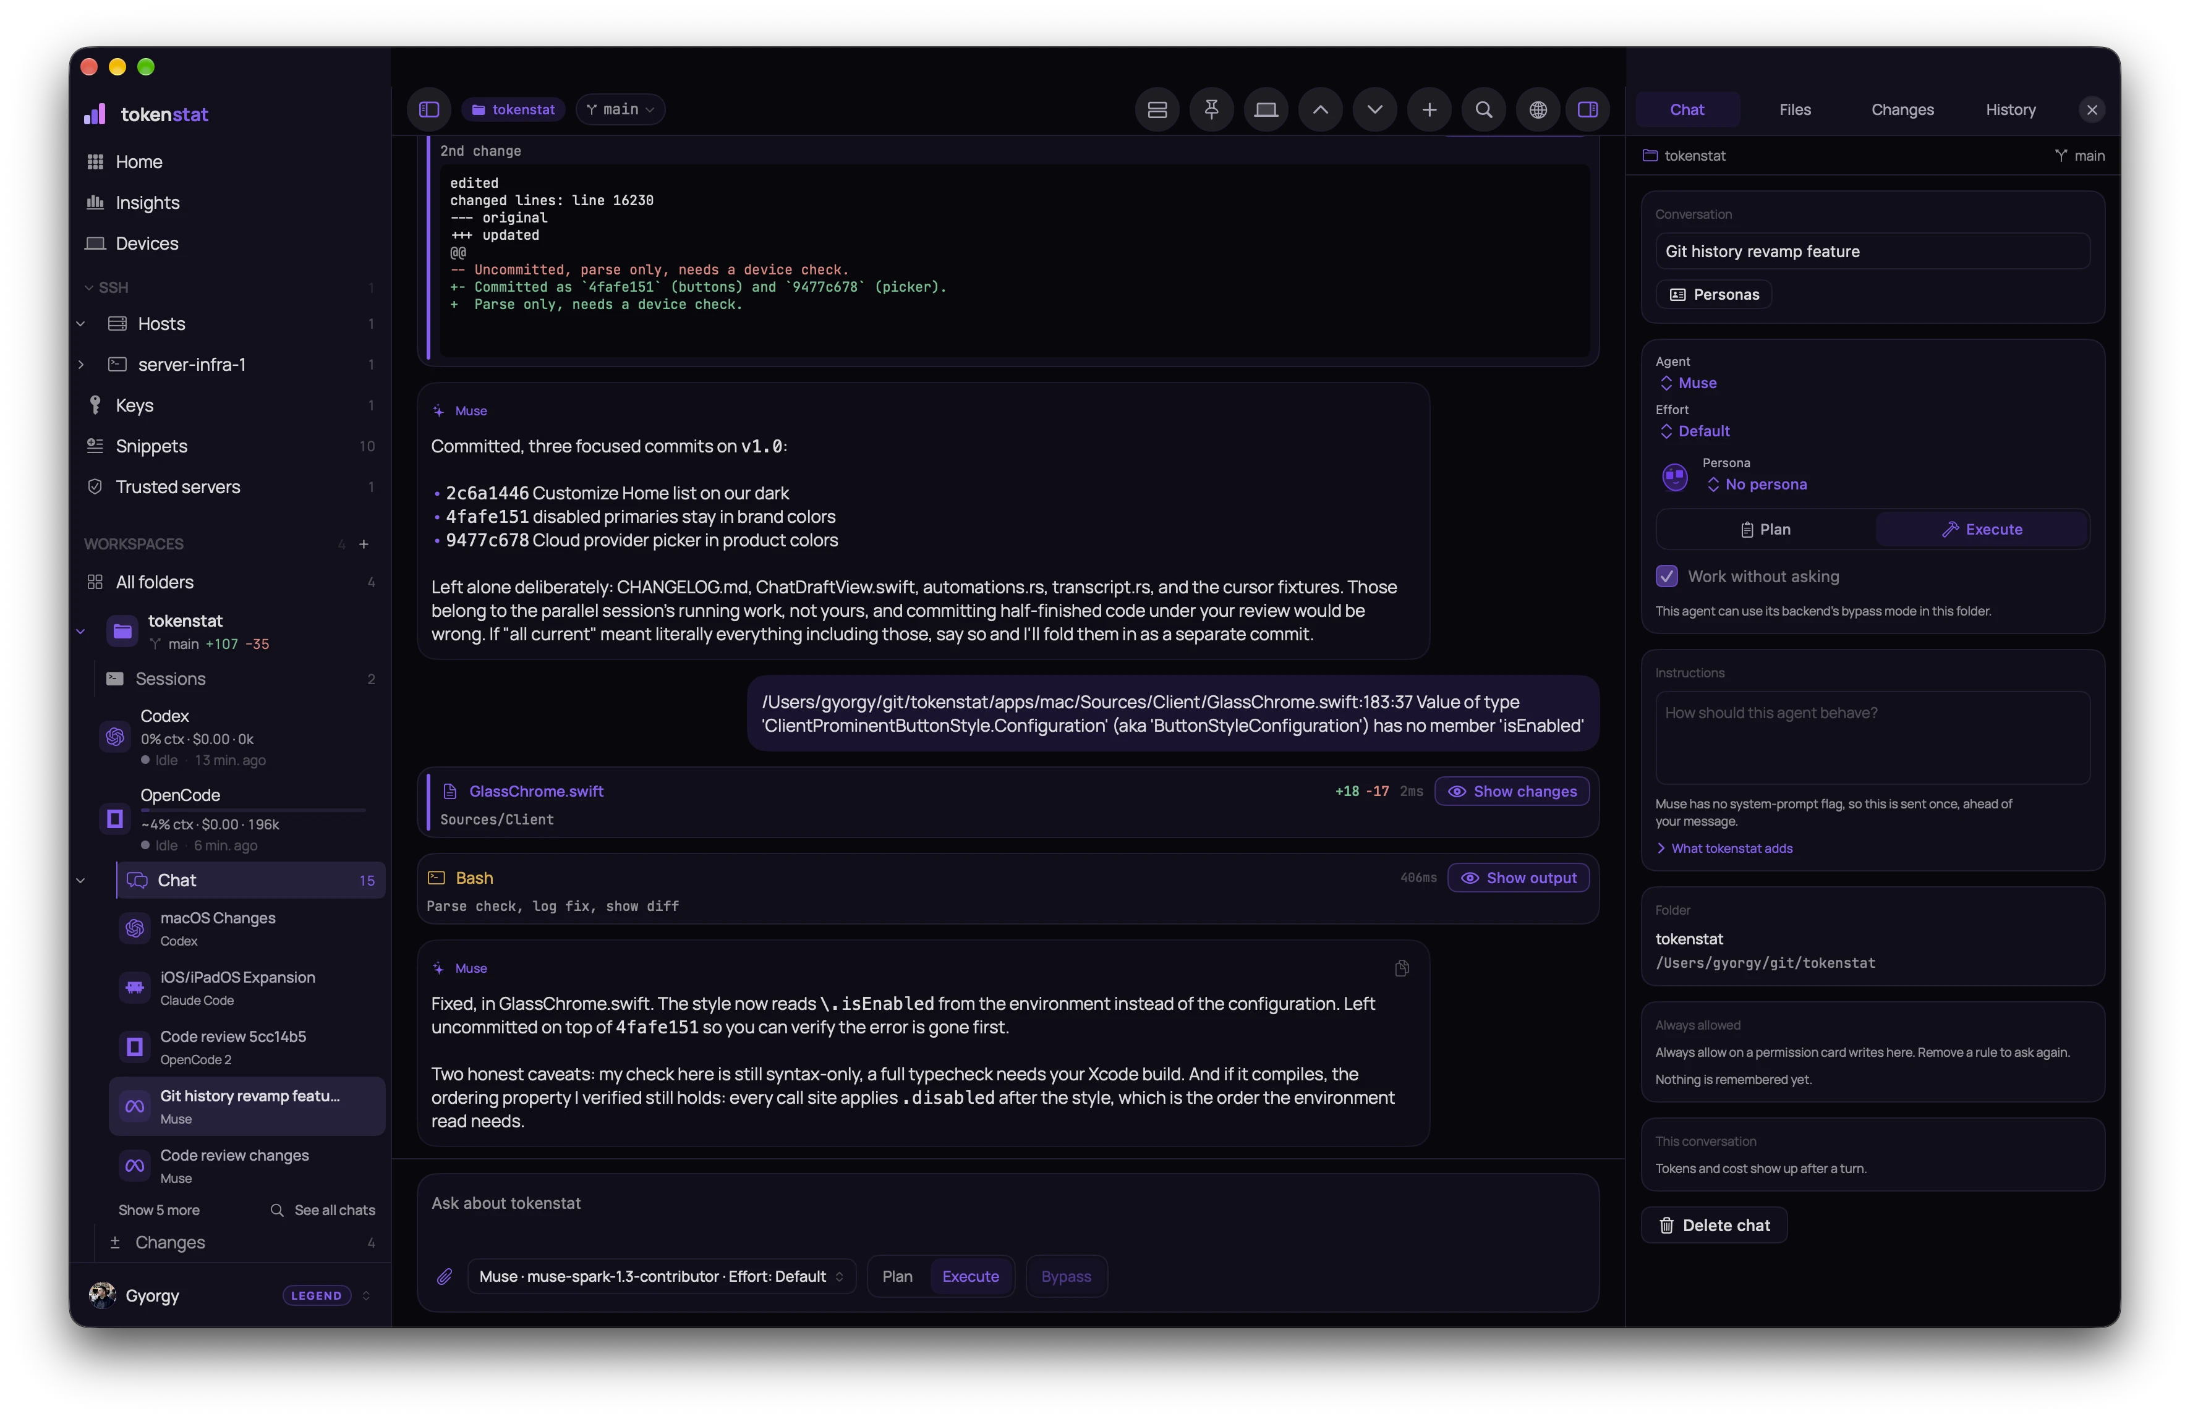
Task: Click the globe icon in toolbar
Action: point(1538,109)
